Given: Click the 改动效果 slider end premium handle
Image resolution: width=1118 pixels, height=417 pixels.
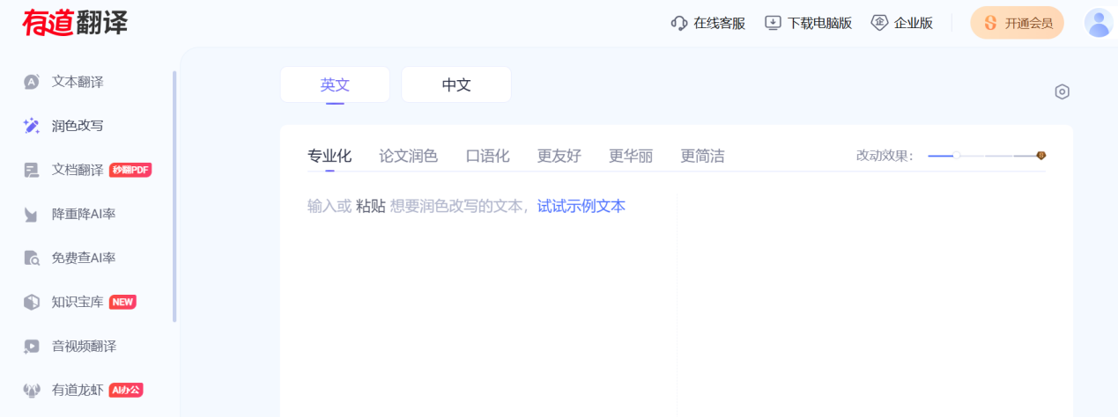Looking at the screenshot, I should (x=1041, y=156).
